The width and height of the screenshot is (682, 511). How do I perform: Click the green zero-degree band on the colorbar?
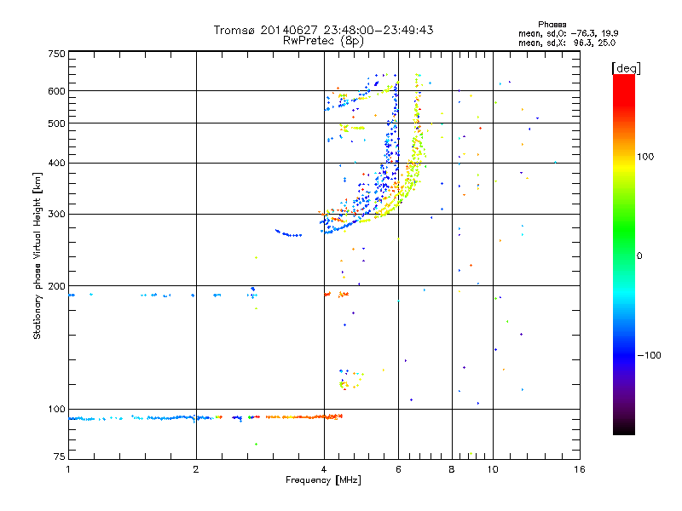[623, 255]
